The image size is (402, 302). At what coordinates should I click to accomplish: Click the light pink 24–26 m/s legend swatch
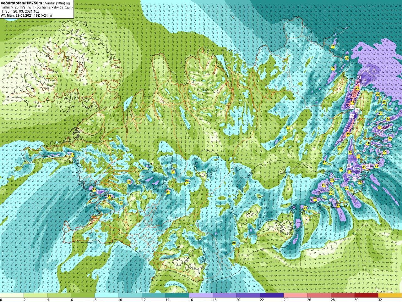click(296, 295)
